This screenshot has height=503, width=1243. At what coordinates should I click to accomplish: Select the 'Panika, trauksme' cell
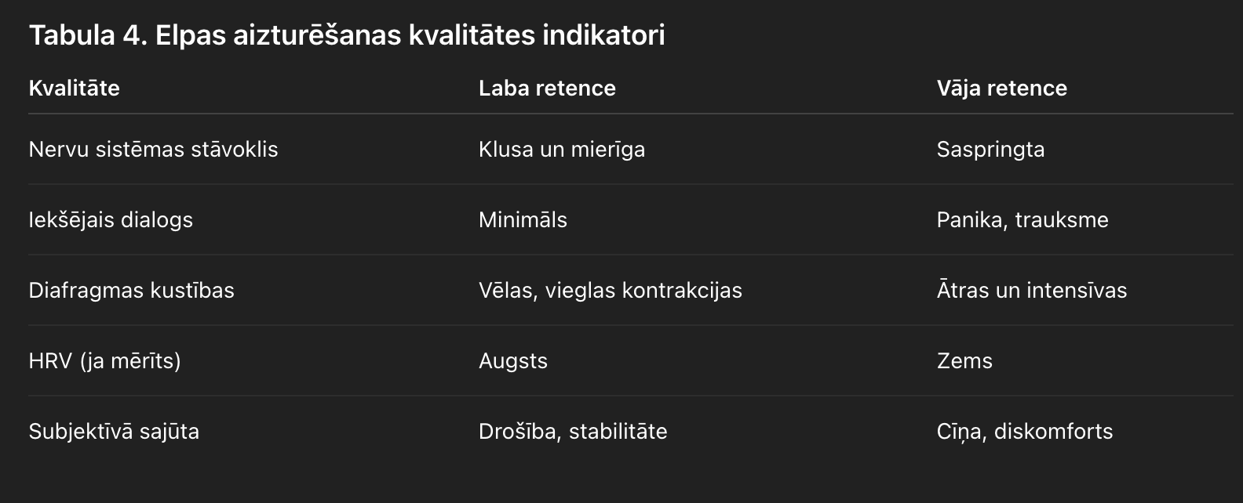tap(1022, 219)
